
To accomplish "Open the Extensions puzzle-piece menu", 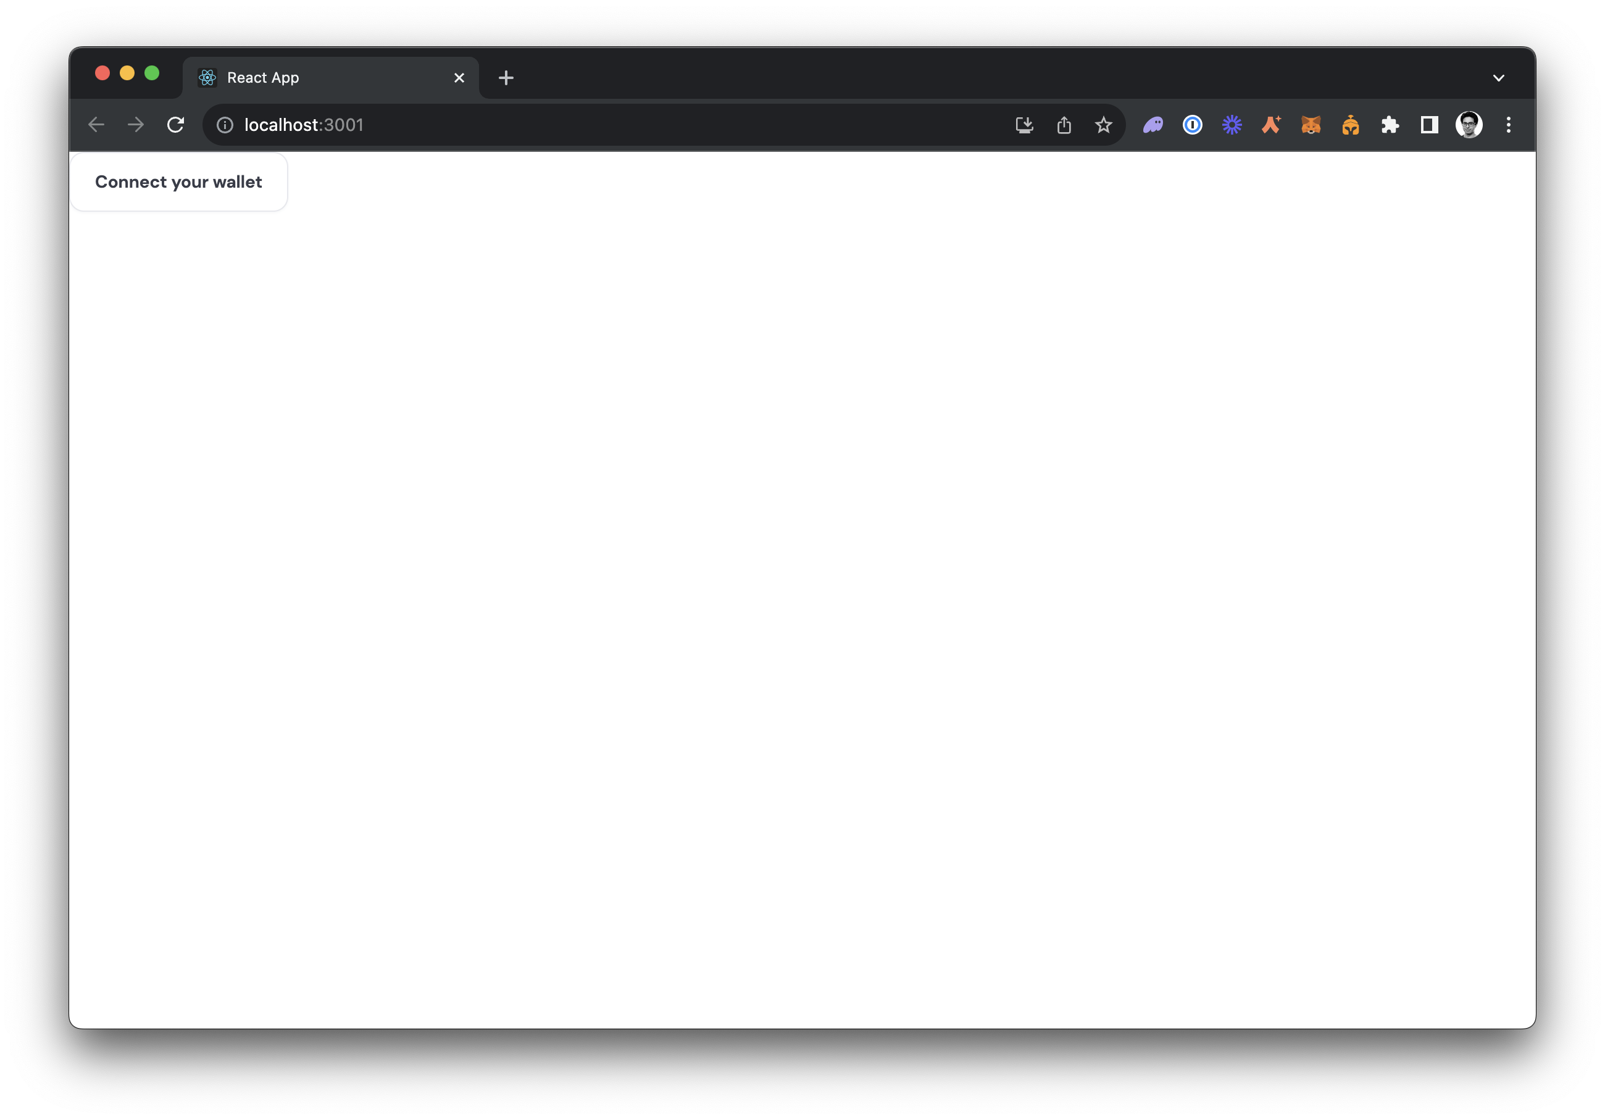I will [x=1390, y=125].
